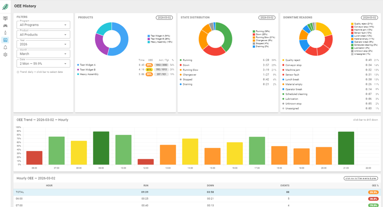This screenshot has width=383, height=207.
Task: Open the Product dropdown showing All Products
Action: [43, 35]
